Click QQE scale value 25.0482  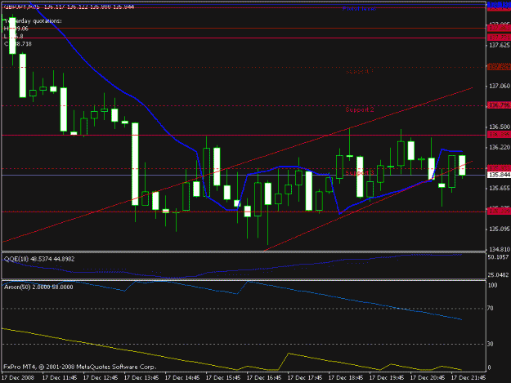tap(498, 275)
